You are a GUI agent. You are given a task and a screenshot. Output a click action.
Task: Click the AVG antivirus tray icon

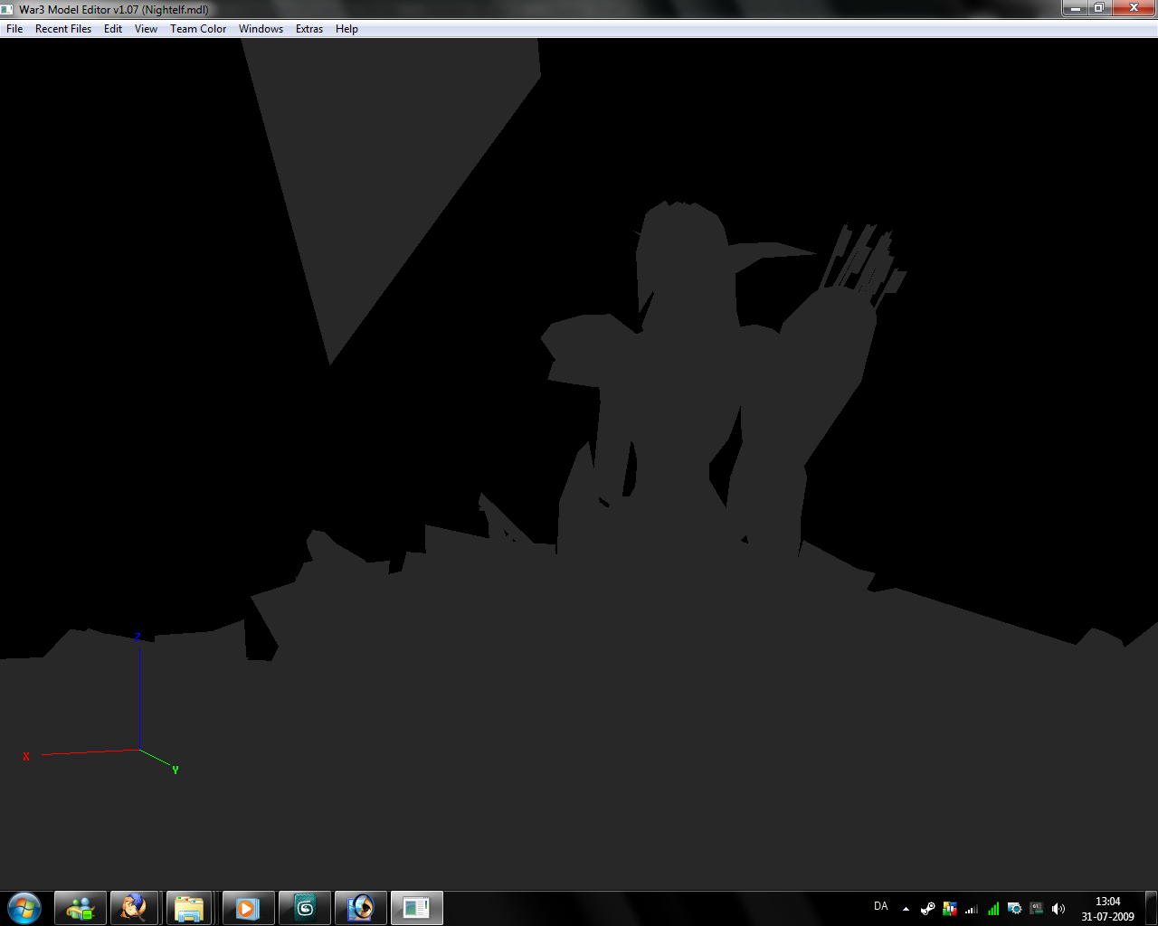(x=949, y=909)
